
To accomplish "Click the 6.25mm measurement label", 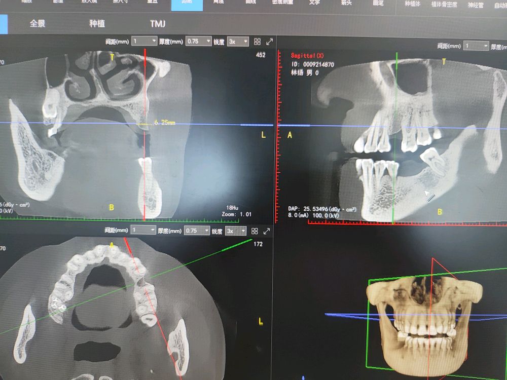I will click(x=165, y=123).
